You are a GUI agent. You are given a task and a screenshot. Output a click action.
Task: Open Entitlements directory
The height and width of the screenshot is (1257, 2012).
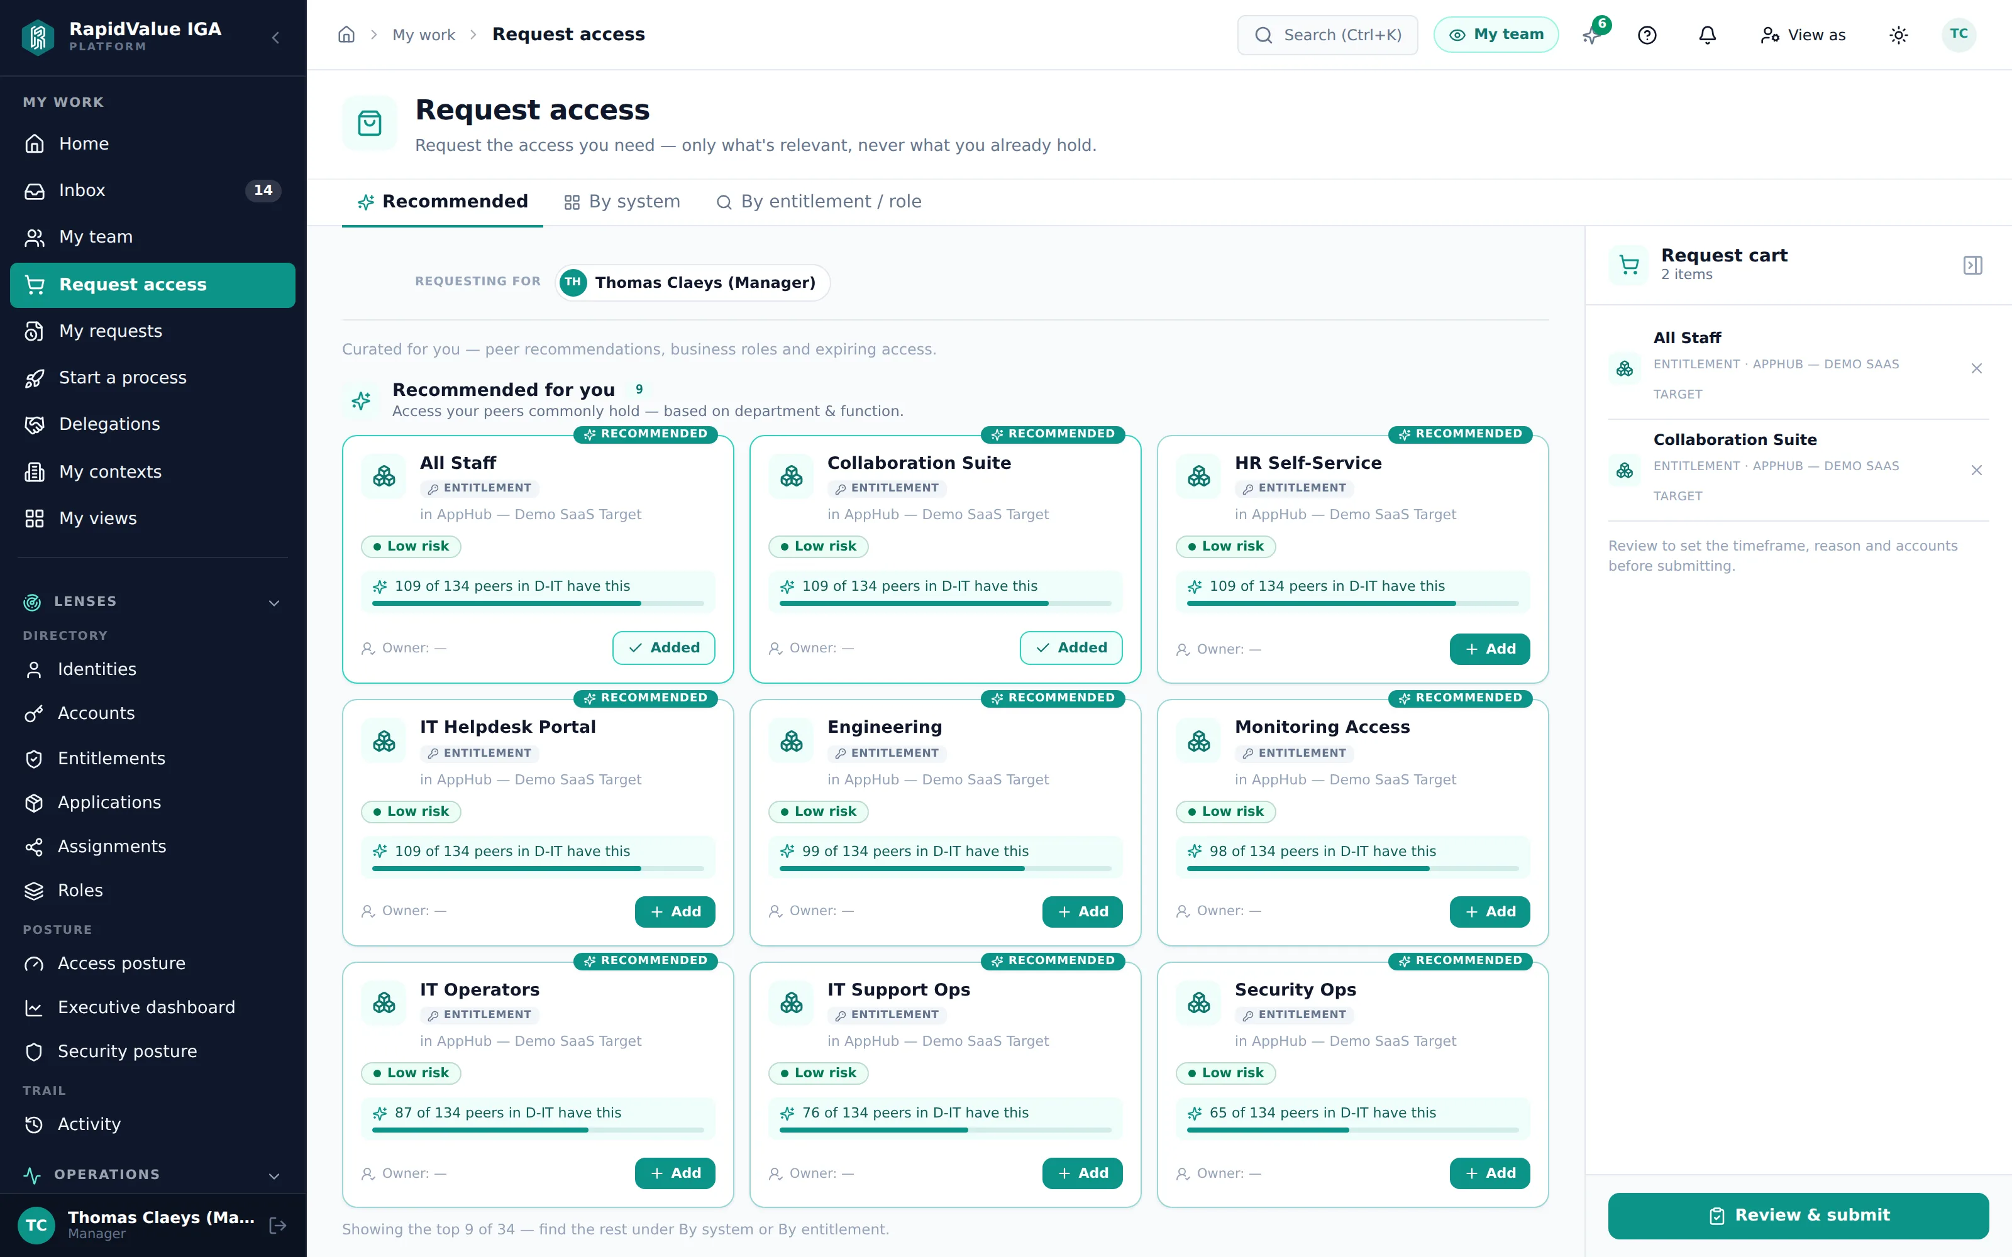click(152, 758)
